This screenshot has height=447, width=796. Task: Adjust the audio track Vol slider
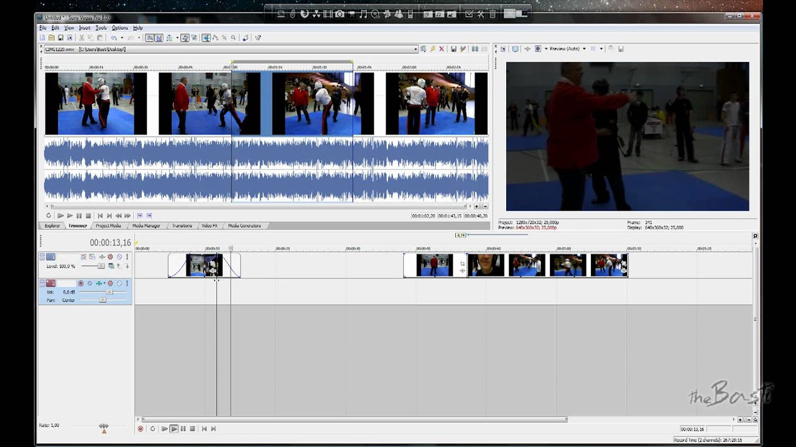coord(109,292)
